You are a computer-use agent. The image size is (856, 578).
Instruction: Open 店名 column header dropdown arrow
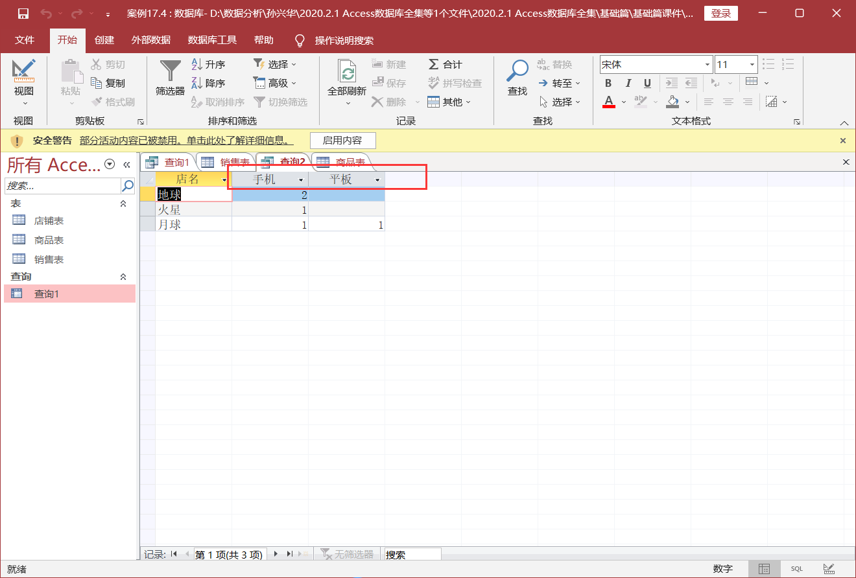224,179
